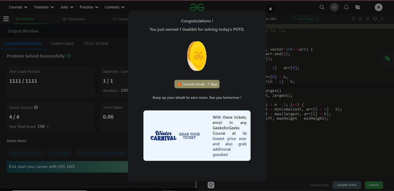Open the chat bubble side widget
This screenshot has width=394, height=191.
[x=387, y=59]
